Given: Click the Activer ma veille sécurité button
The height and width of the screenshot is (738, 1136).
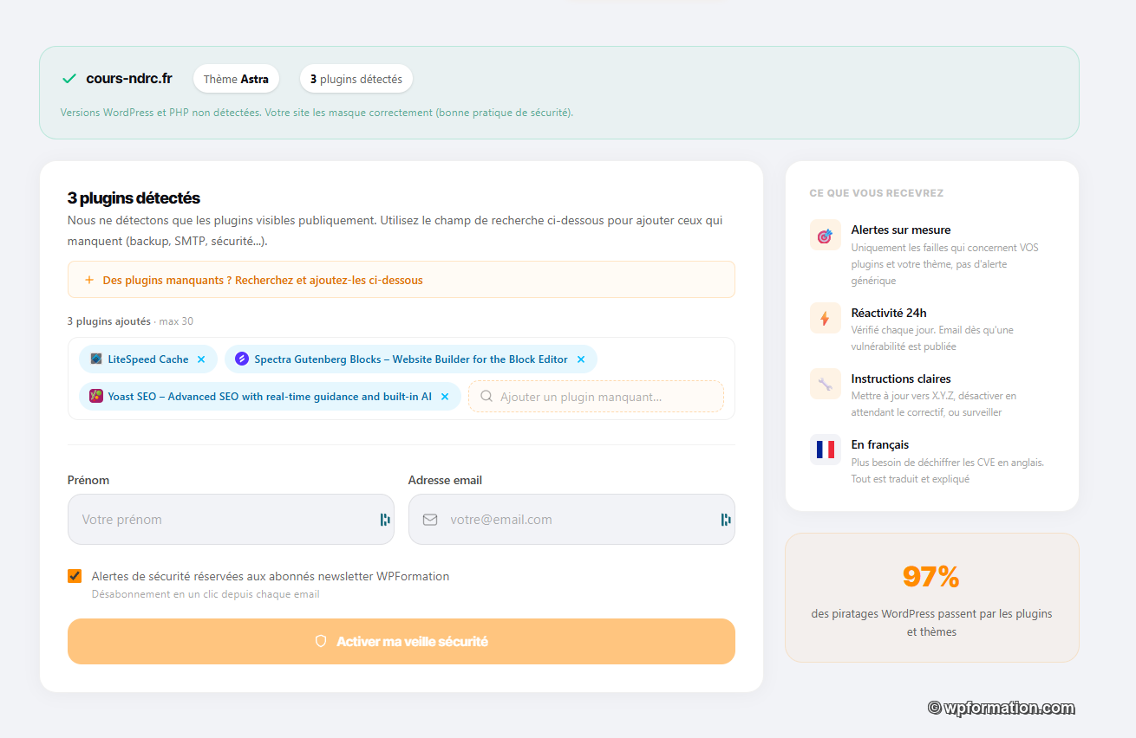Looking at the screenshot, I should (402, 642).
